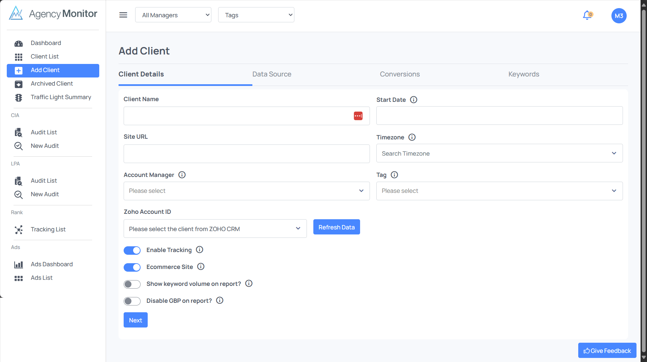
Task: Click the CIA Audit List icon
Action: (x=19, y=133)
